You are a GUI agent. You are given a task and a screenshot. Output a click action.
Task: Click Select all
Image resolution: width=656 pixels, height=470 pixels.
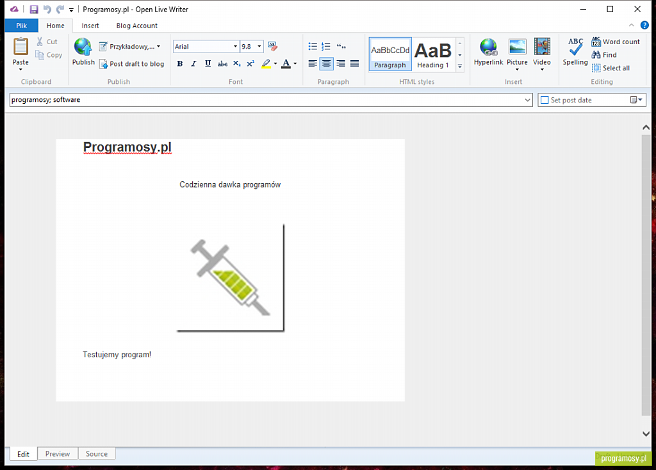click(x=611, y=68)
